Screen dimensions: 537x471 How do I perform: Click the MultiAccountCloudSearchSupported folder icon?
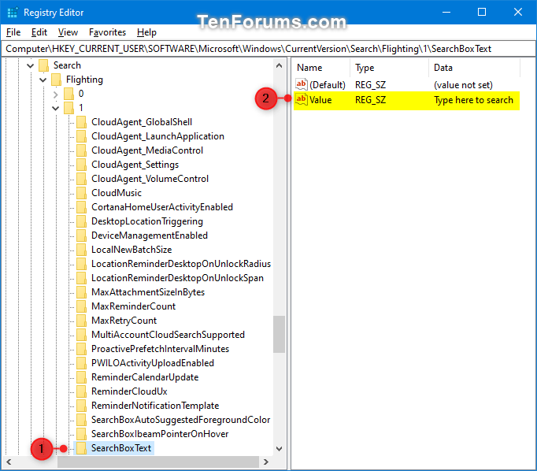click(x=82, y=335)
